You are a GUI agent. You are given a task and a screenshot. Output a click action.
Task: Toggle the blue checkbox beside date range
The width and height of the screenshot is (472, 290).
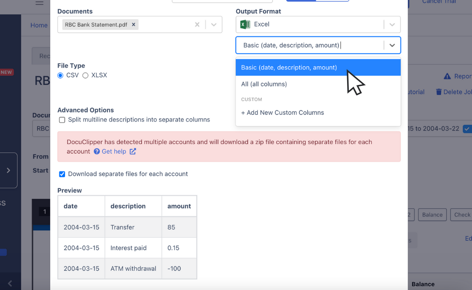[x=467, y=129]
